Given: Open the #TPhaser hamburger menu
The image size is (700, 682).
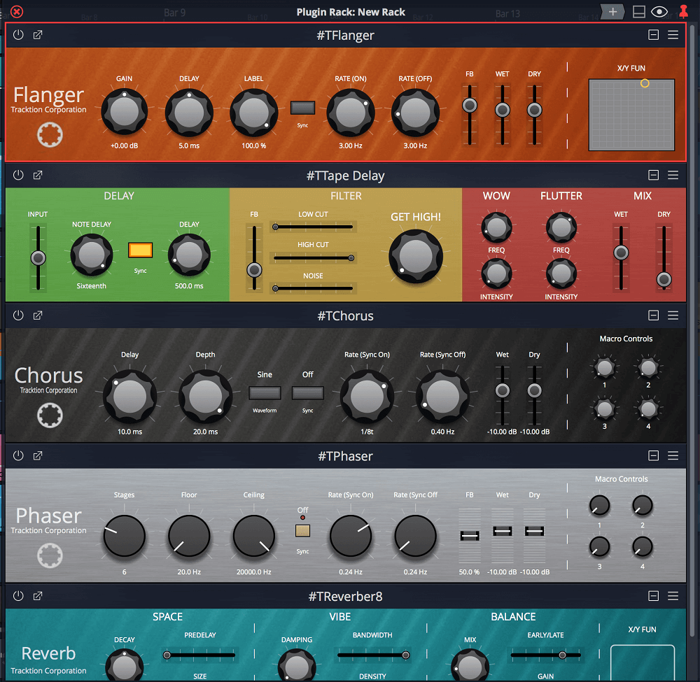Looking at the screenshot, I should pyautogui.click(x=673, y=455).
